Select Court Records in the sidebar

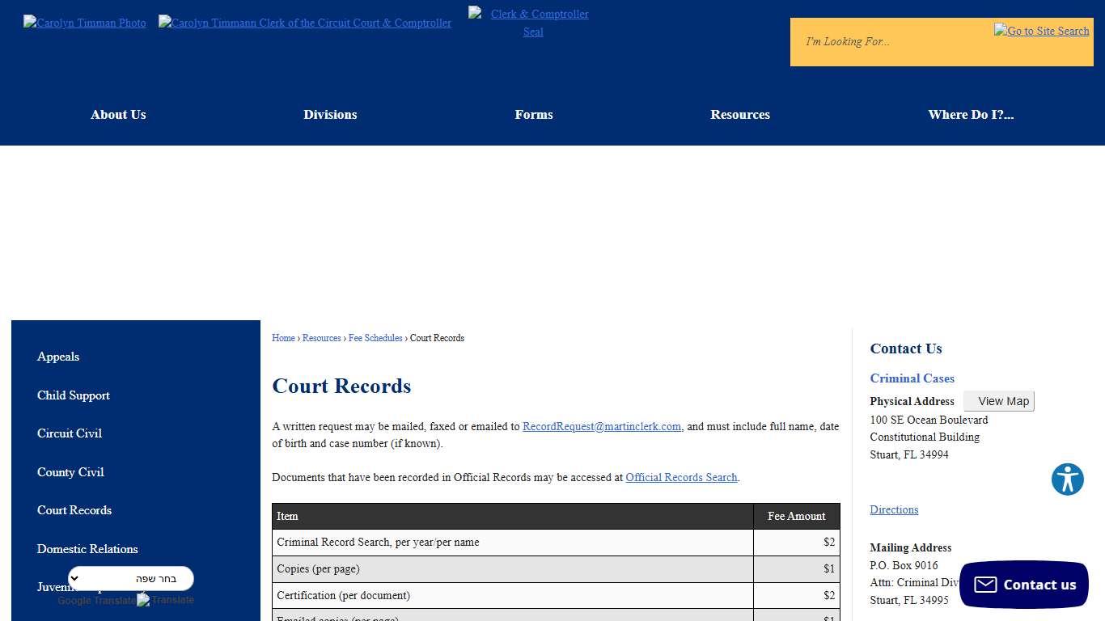tap(74, 510)
